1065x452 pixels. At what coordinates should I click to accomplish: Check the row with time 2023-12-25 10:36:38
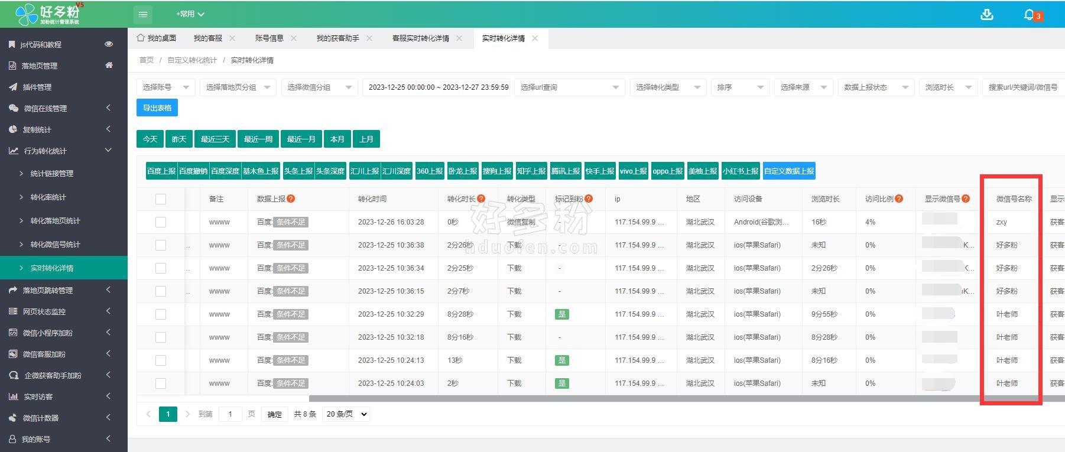tap(161, 245)
